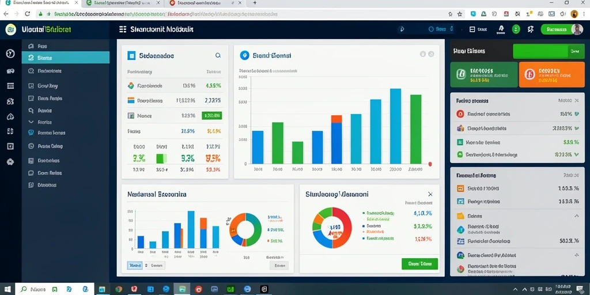Select the clock icon in the left rail
The image size is (590, 295).
tap(10, 54)
